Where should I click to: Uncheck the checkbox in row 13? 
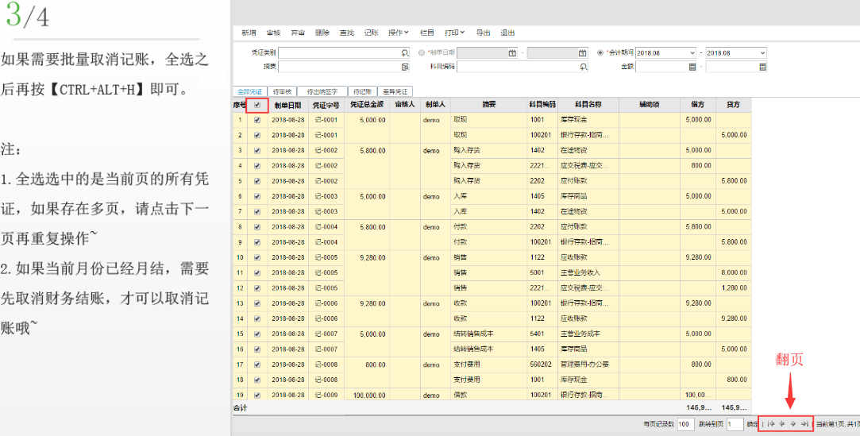point(257,303)
